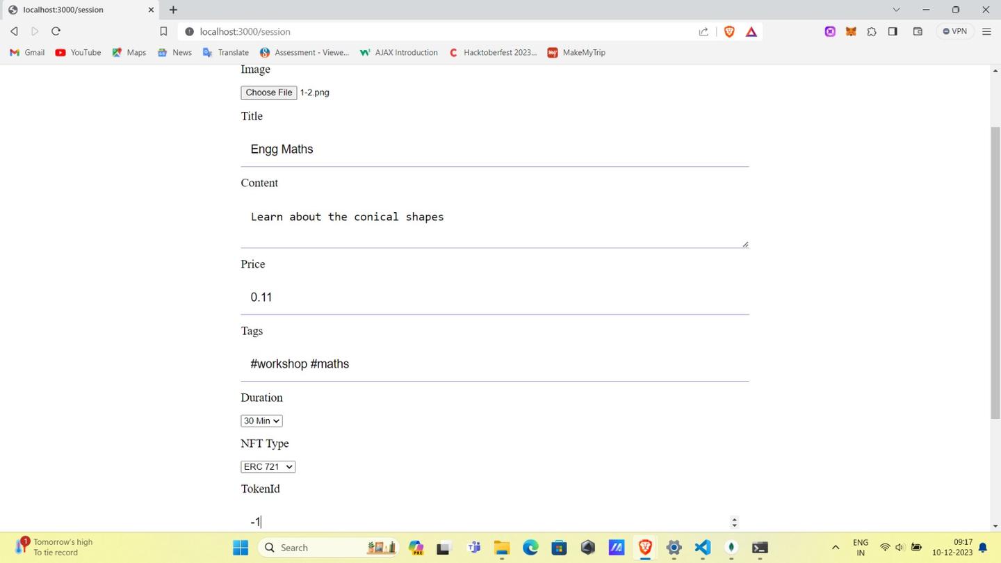Click the Tags field with #workshop #maths
The height and width of the screenshot is (563, 1001).
click(495, 364)
